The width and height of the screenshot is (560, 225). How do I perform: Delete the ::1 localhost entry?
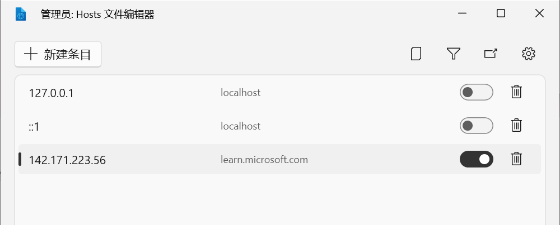pos(516,126)
